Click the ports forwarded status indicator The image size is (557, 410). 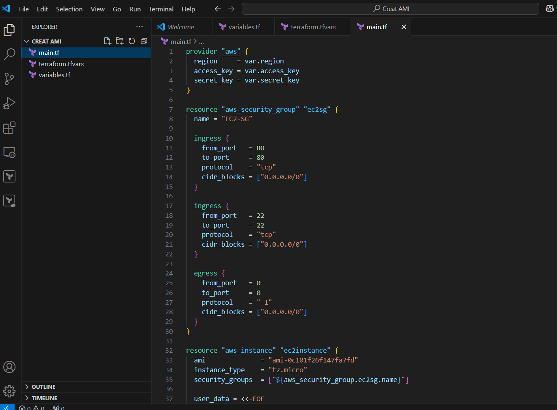point(59,408)
